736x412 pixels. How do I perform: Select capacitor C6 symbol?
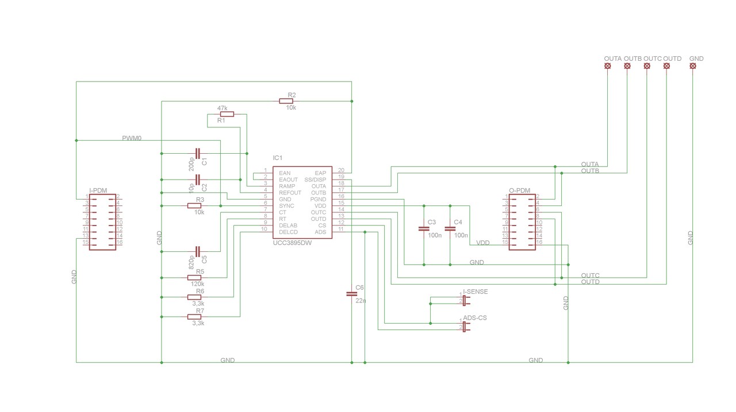pyautogui.click(x=351, y=294)
